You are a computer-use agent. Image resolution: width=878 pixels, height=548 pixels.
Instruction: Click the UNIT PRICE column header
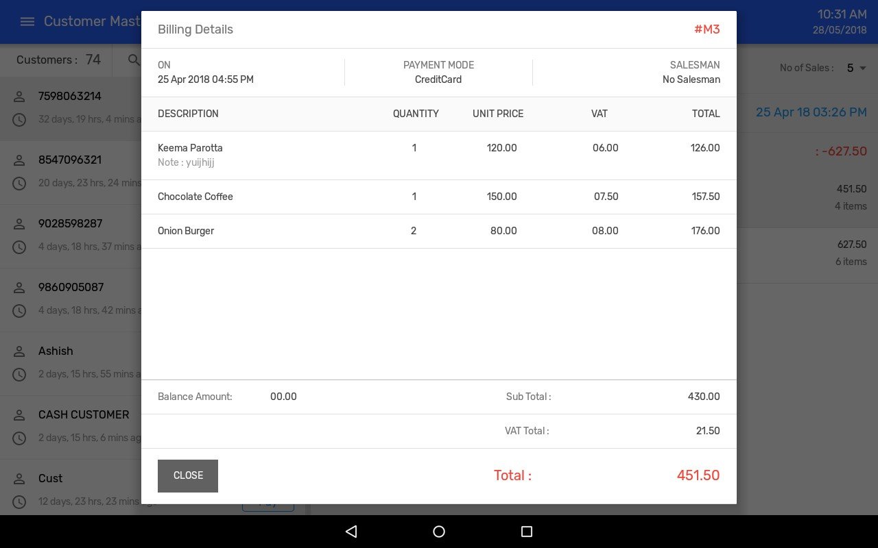coord(498,114)
